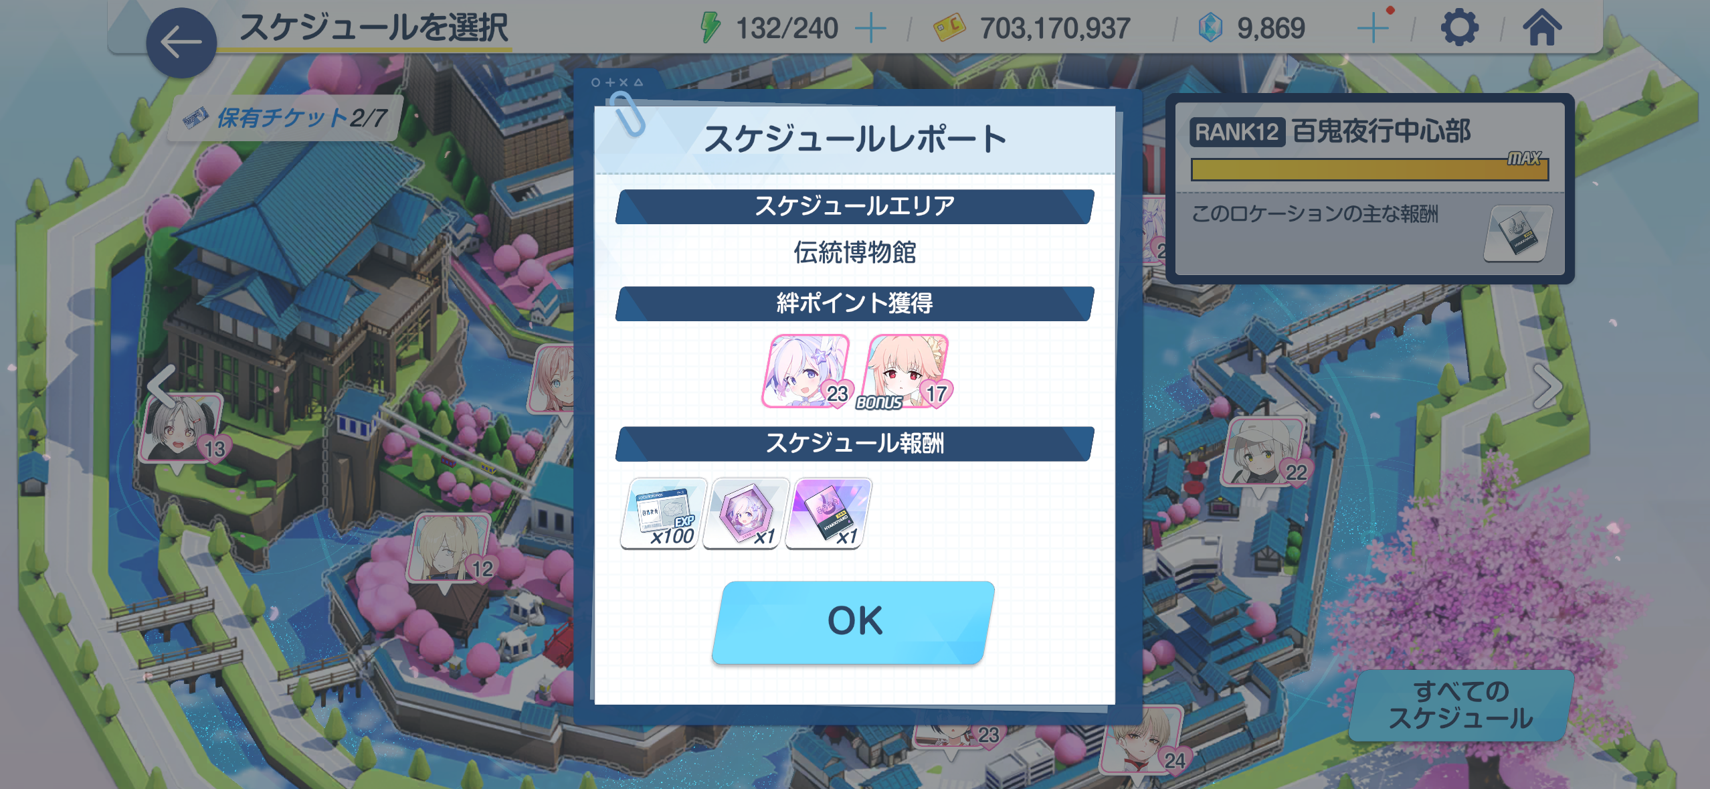This screenshot has height=789, width=1710.
Task: Click the back arrow button
Action: pyautogui.click(x=181, y=42)
